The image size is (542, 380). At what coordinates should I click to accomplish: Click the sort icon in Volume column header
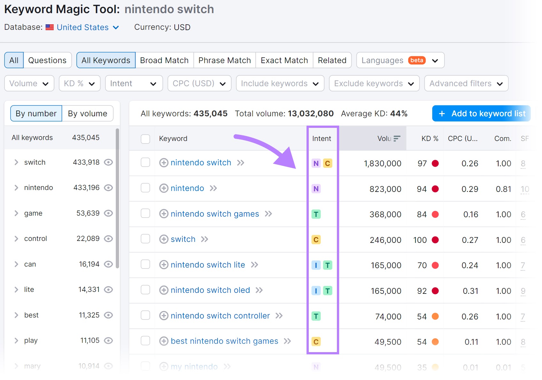(397, 139)
